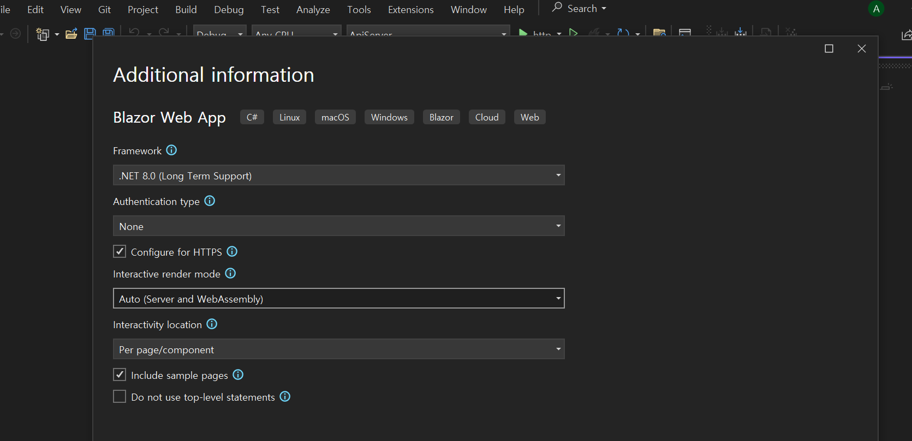Screen dimensions: 912x441
Task: Show info for Configure for HTTPS
Action: (x=232, y=251)
